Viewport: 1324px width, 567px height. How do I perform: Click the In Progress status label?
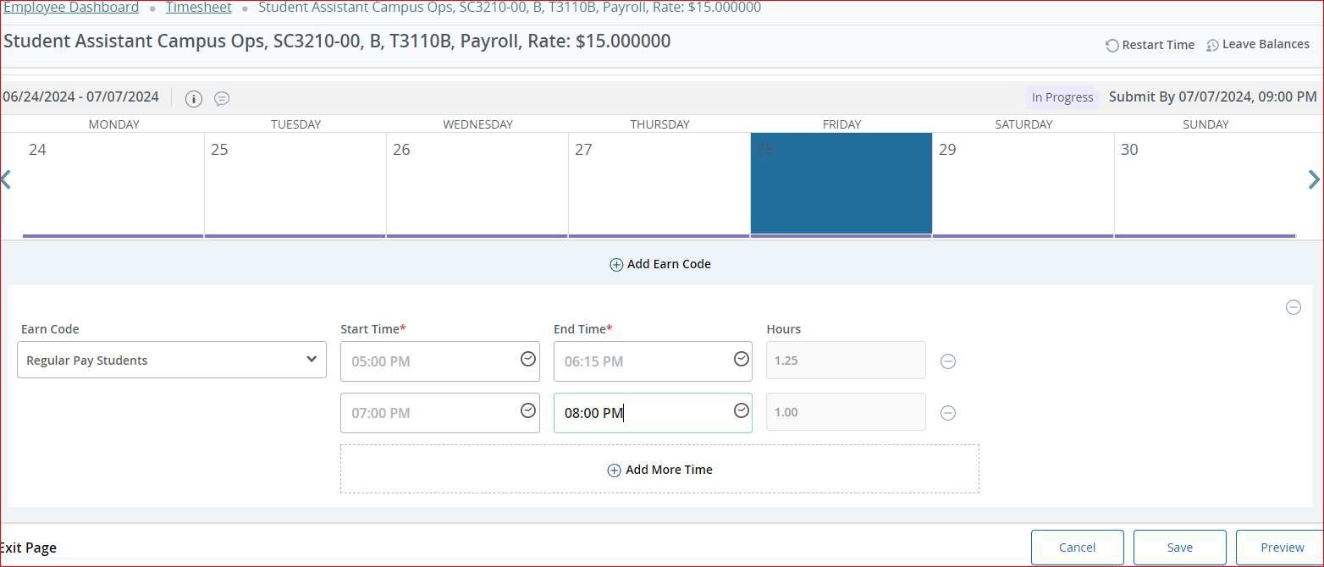(x=1062, y=97)
